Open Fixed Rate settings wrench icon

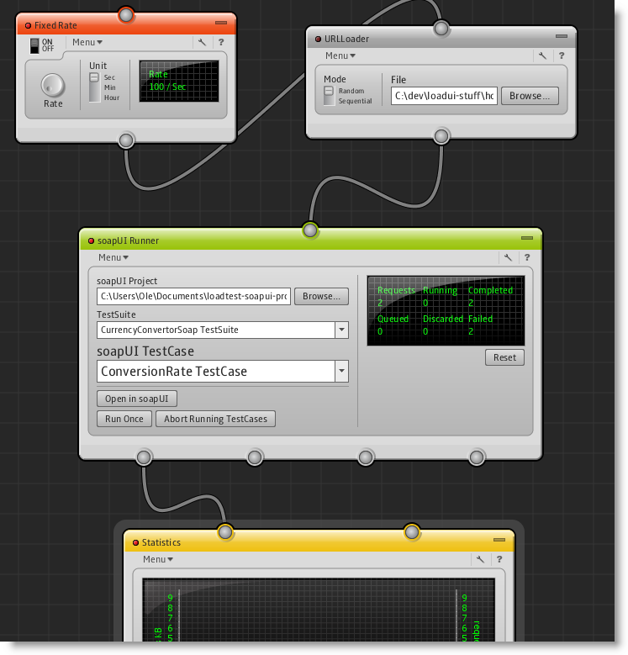click(x=202, y=42)
